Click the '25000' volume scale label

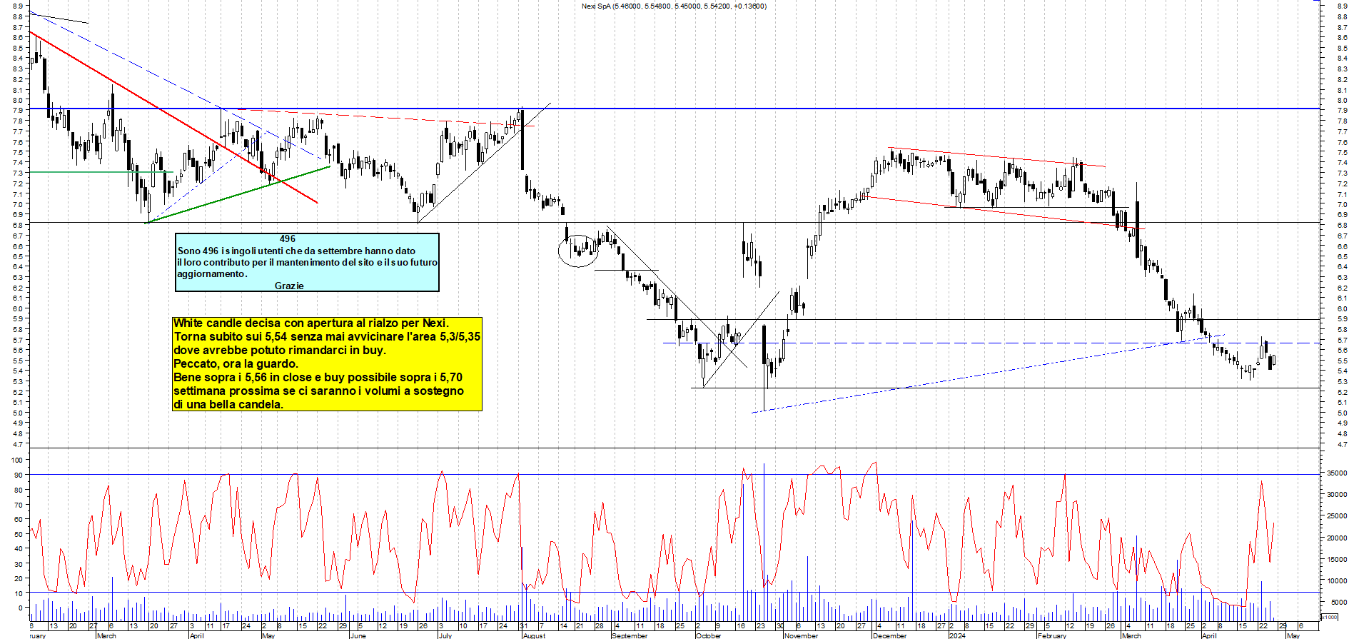click(1336, 516)
